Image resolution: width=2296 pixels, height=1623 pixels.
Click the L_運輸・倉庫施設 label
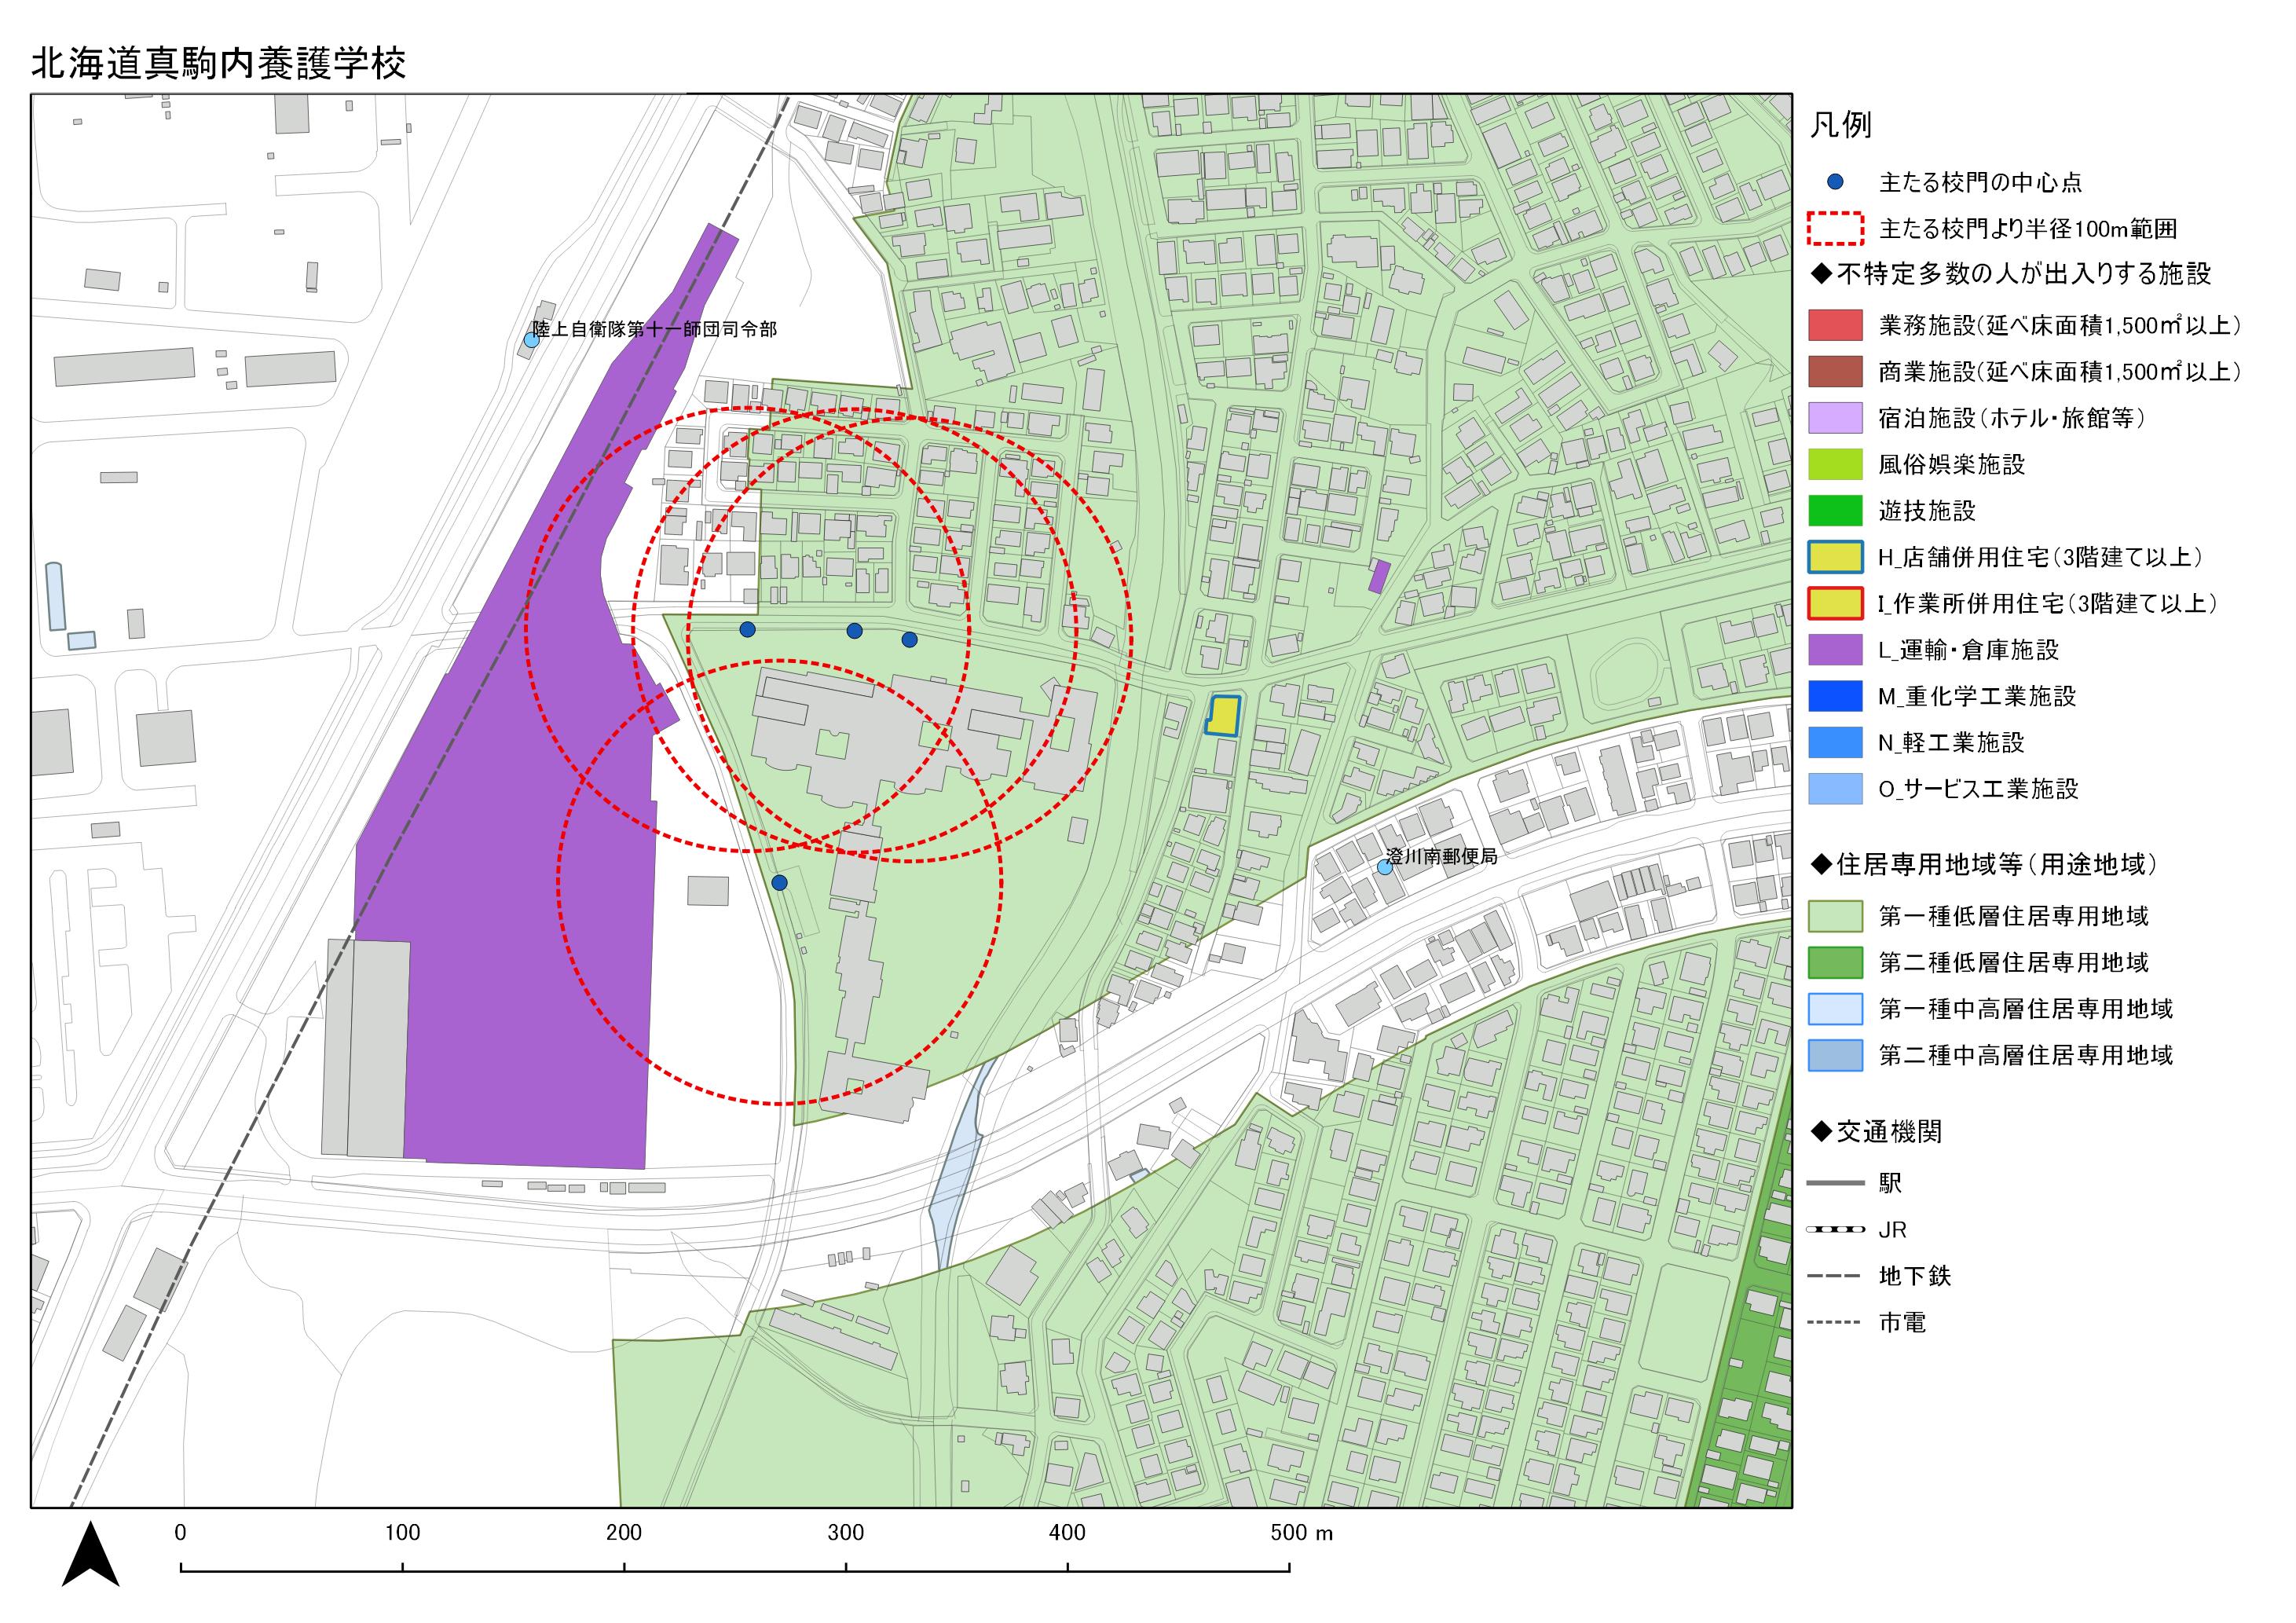click(1969, 650)
